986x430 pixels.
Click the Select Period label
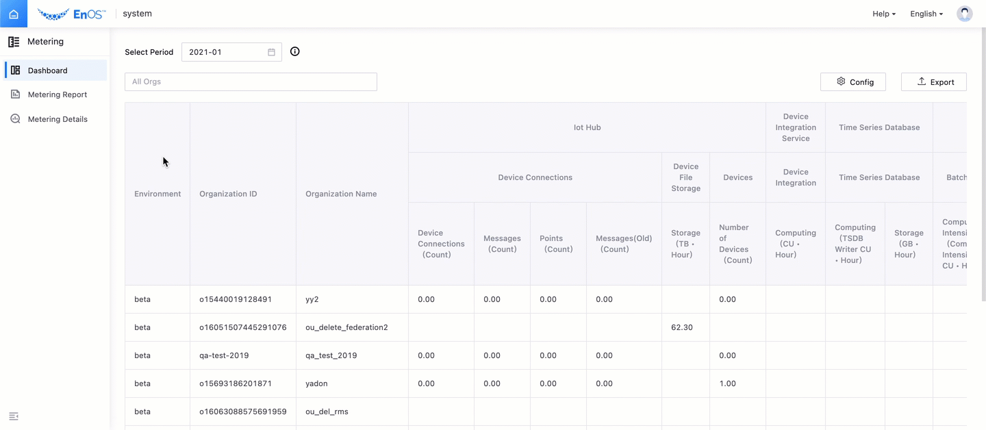tap(149, 52)
